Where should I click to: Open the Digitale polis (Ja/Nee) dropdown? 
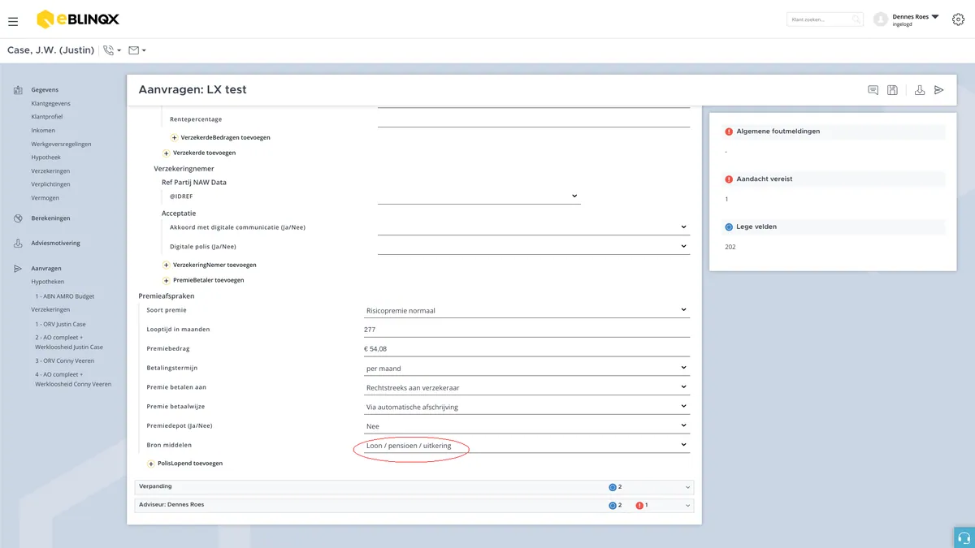pos(533,246)
